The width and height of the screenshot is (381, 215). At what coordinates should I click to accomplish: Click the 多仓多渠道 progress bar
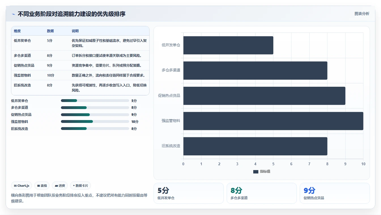[x=95, y=108]
